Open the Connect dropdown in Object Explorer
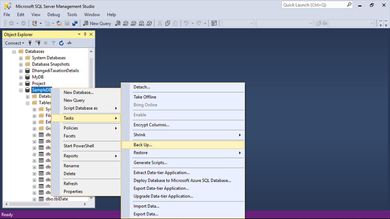 click(x=14, y=43)
